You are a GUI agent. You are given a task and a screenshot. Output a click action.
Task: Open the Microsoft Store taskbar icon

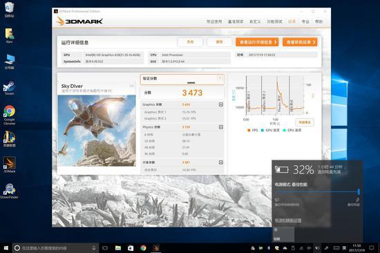(x=131, y=248)
